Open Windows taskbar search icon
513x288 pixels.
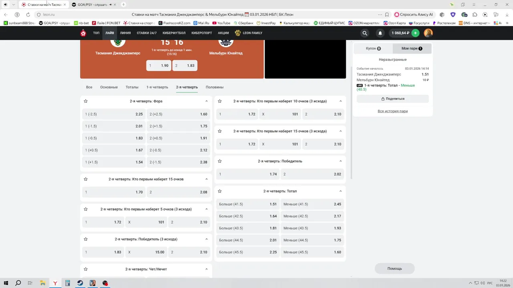(18, 283)
